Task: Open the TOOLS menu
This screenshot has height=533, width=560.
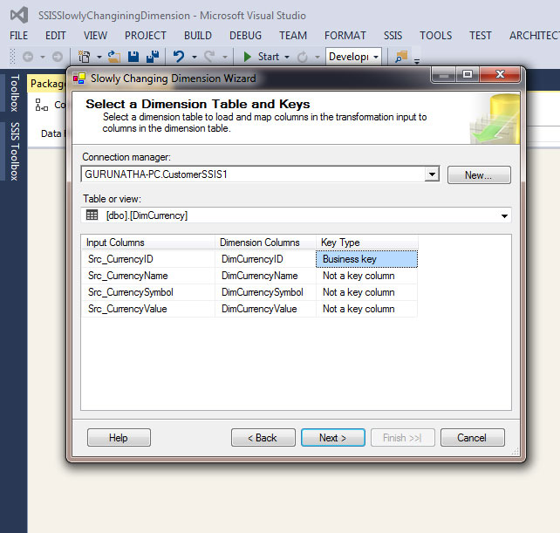Action: (436, 36)
